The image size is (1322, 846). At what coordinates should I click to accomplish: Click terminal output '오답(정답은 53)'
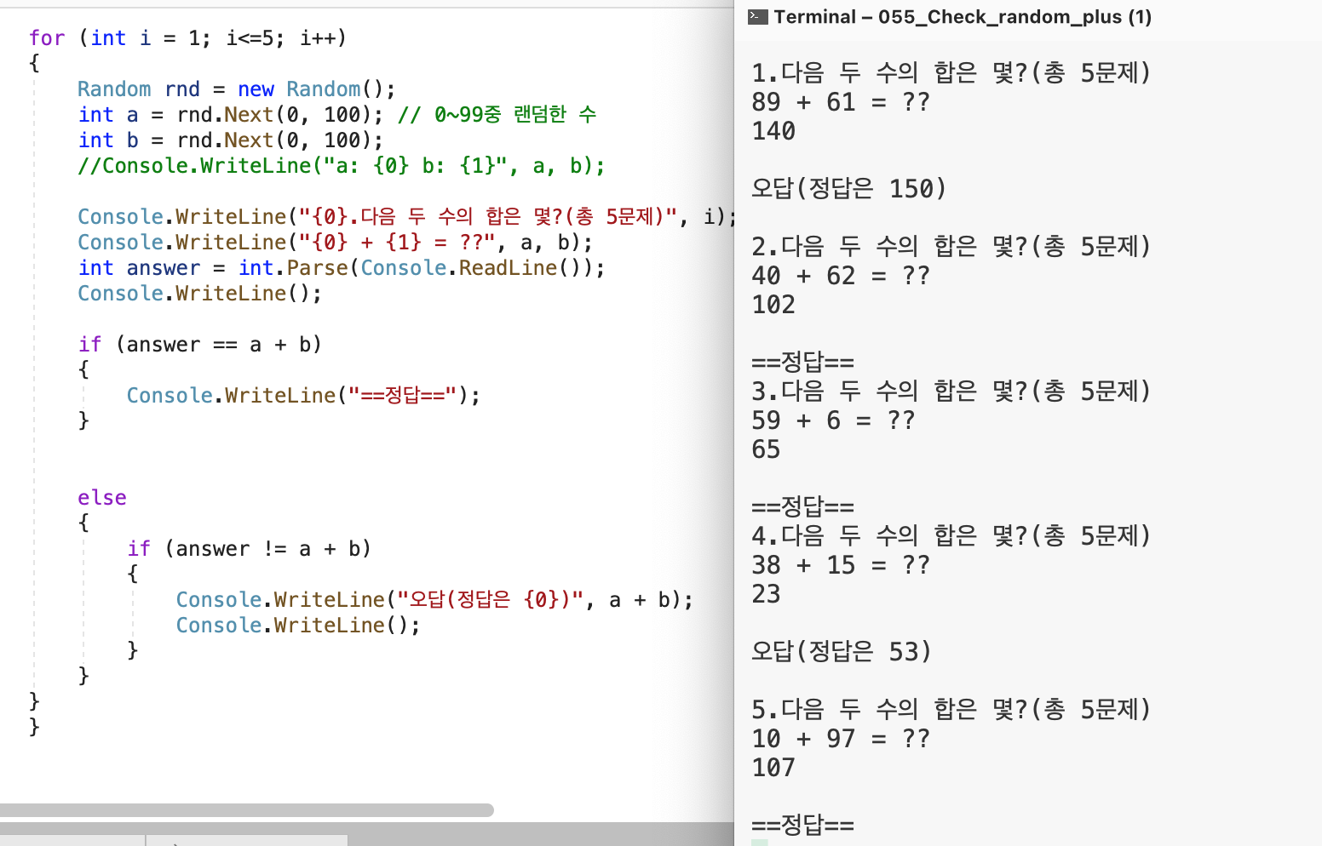(x=842, y=652)
